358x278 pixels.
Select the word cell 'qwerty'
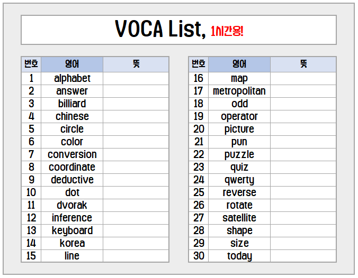pos(239,180)
